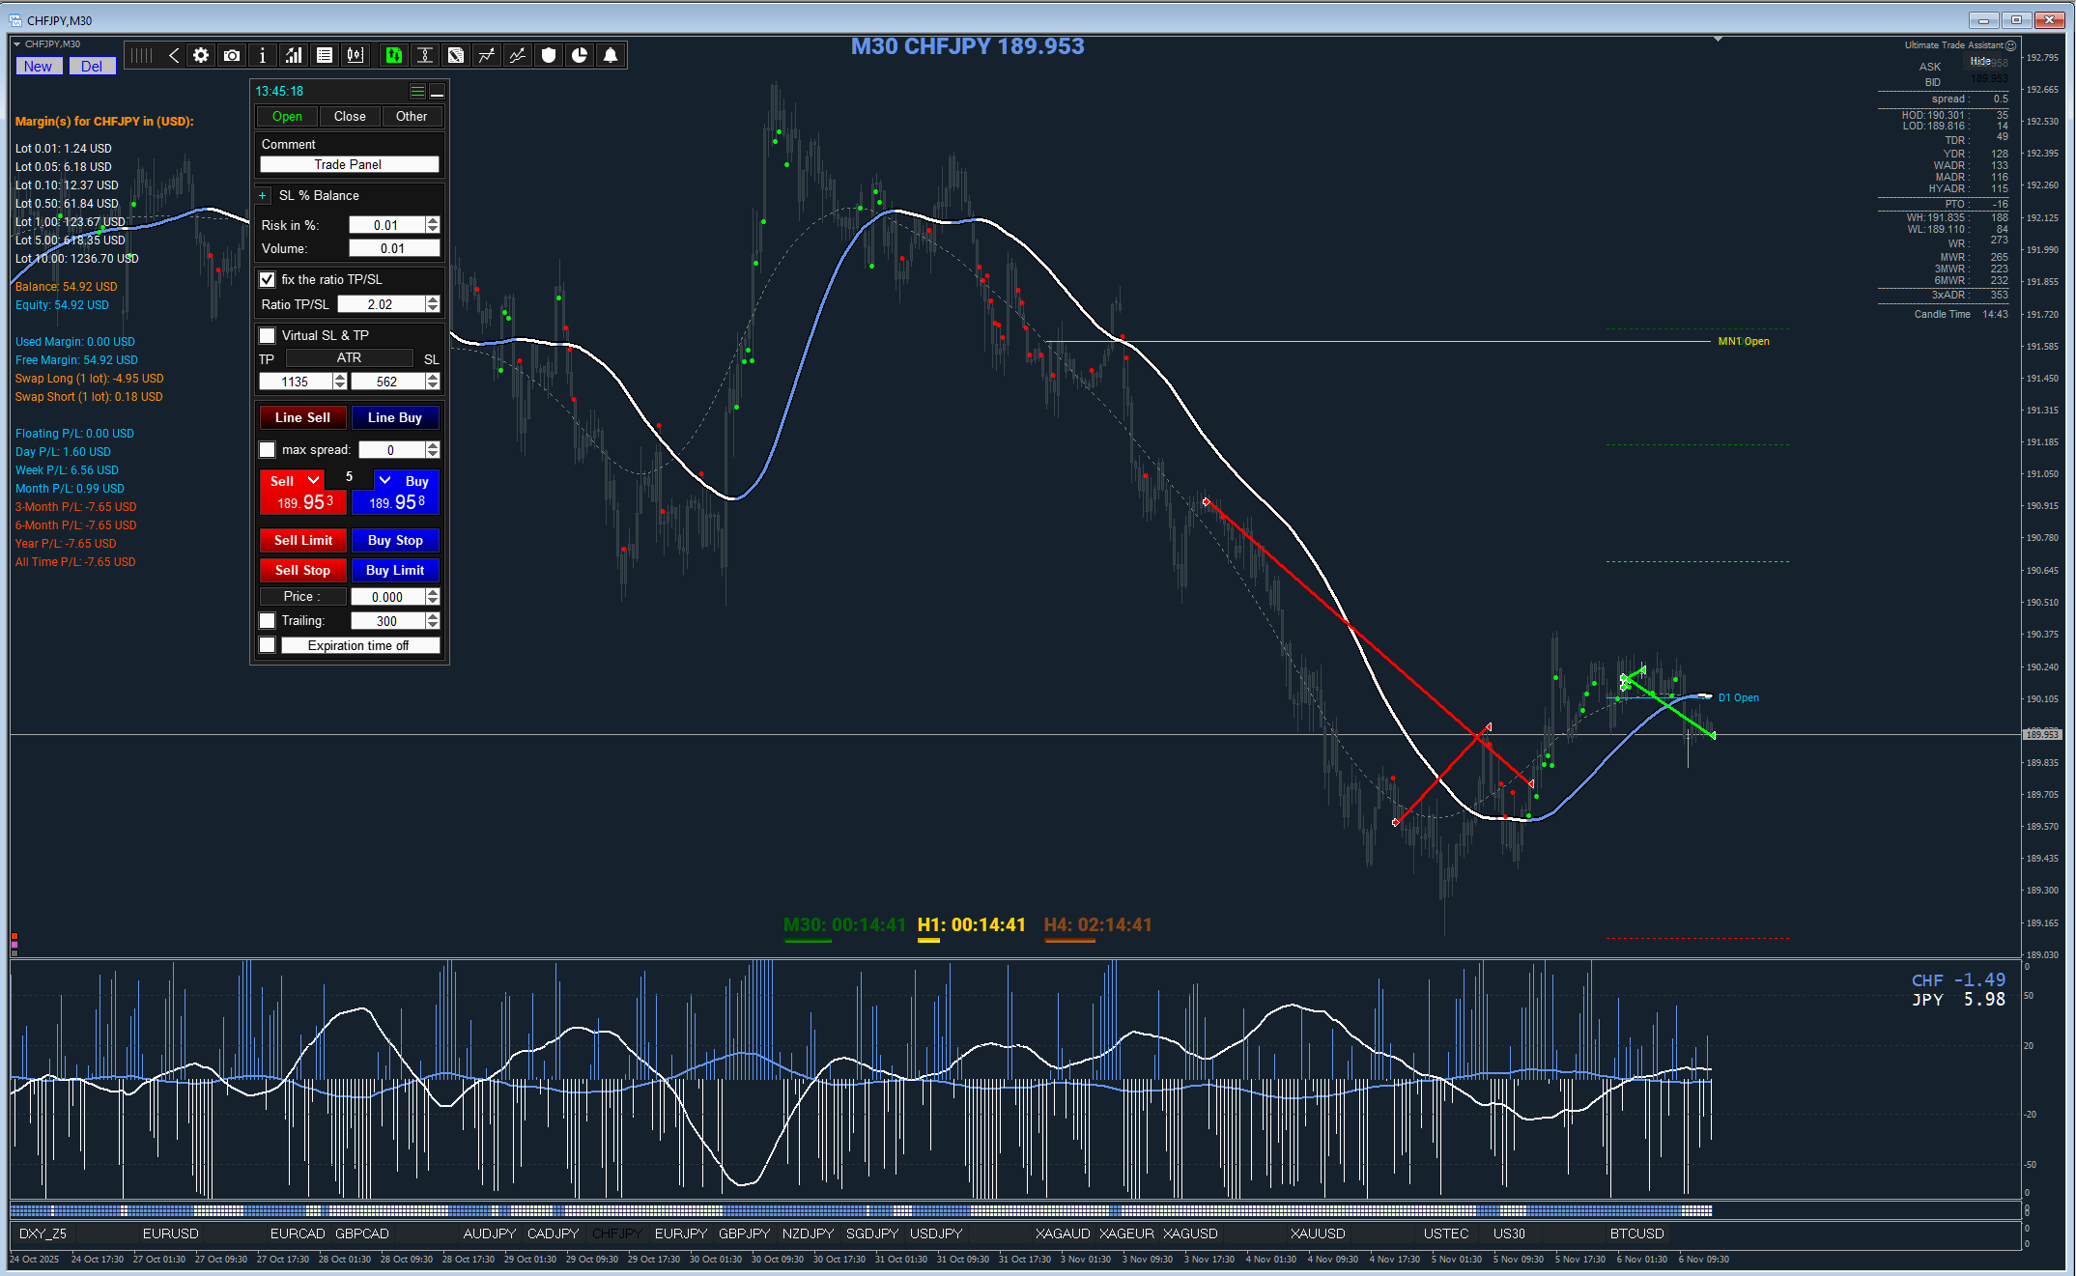
Task: Expand SL % Balance plus expander
Action: pyautogui.click(x=262, y=195)
